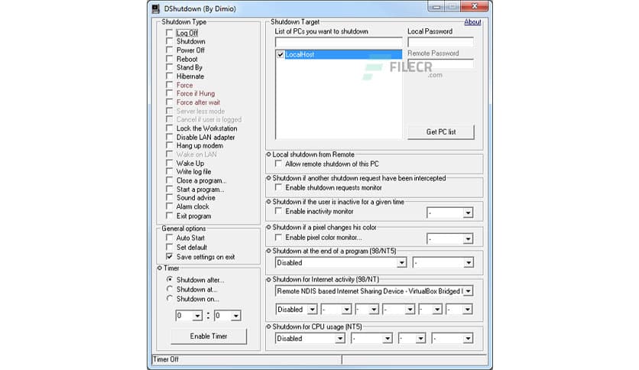Toggle the Stand By checkbox
Image resolution: width=639 pixels, height=370 pixels.
(170, 67)
